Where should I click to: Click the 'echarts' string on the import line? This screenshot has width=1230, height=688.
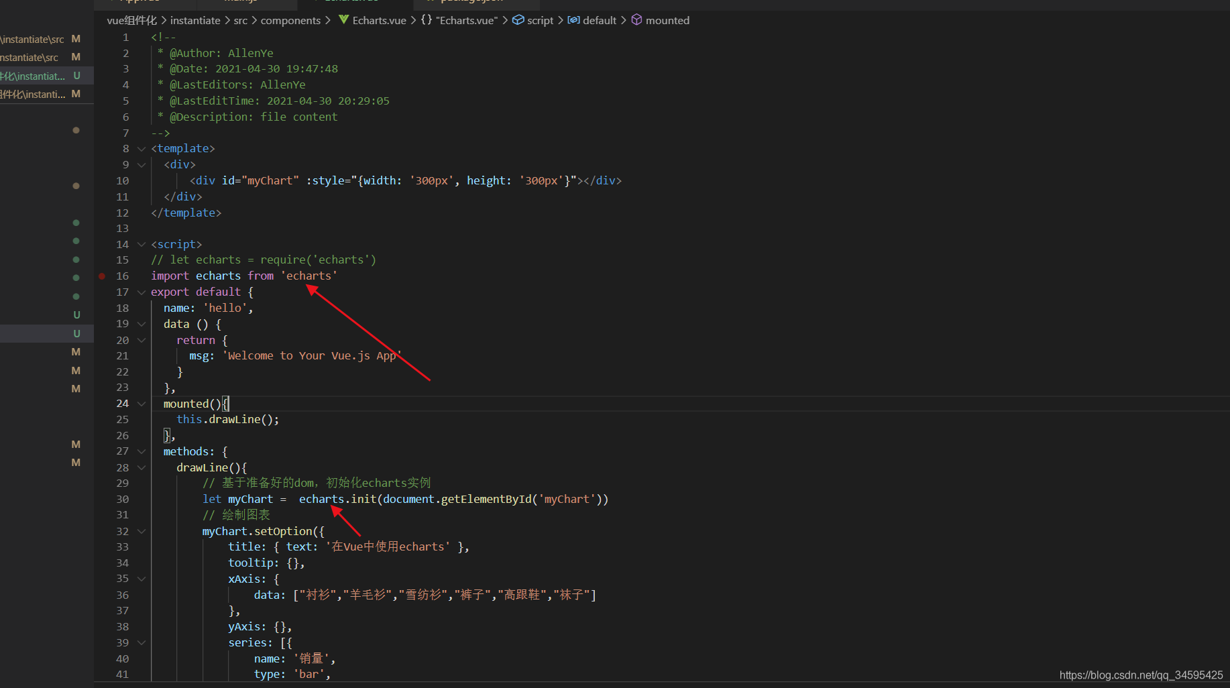[x=309, y=276]
